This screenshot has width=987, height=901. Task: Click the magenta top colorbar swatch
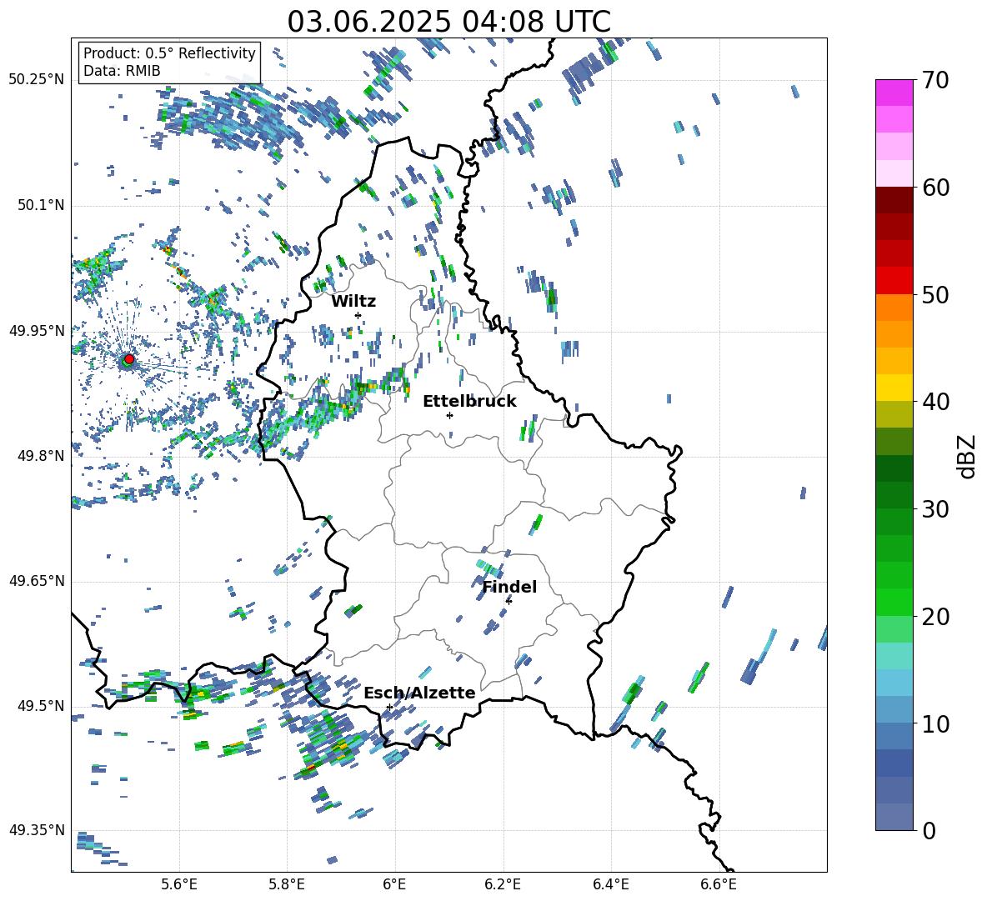894,93
